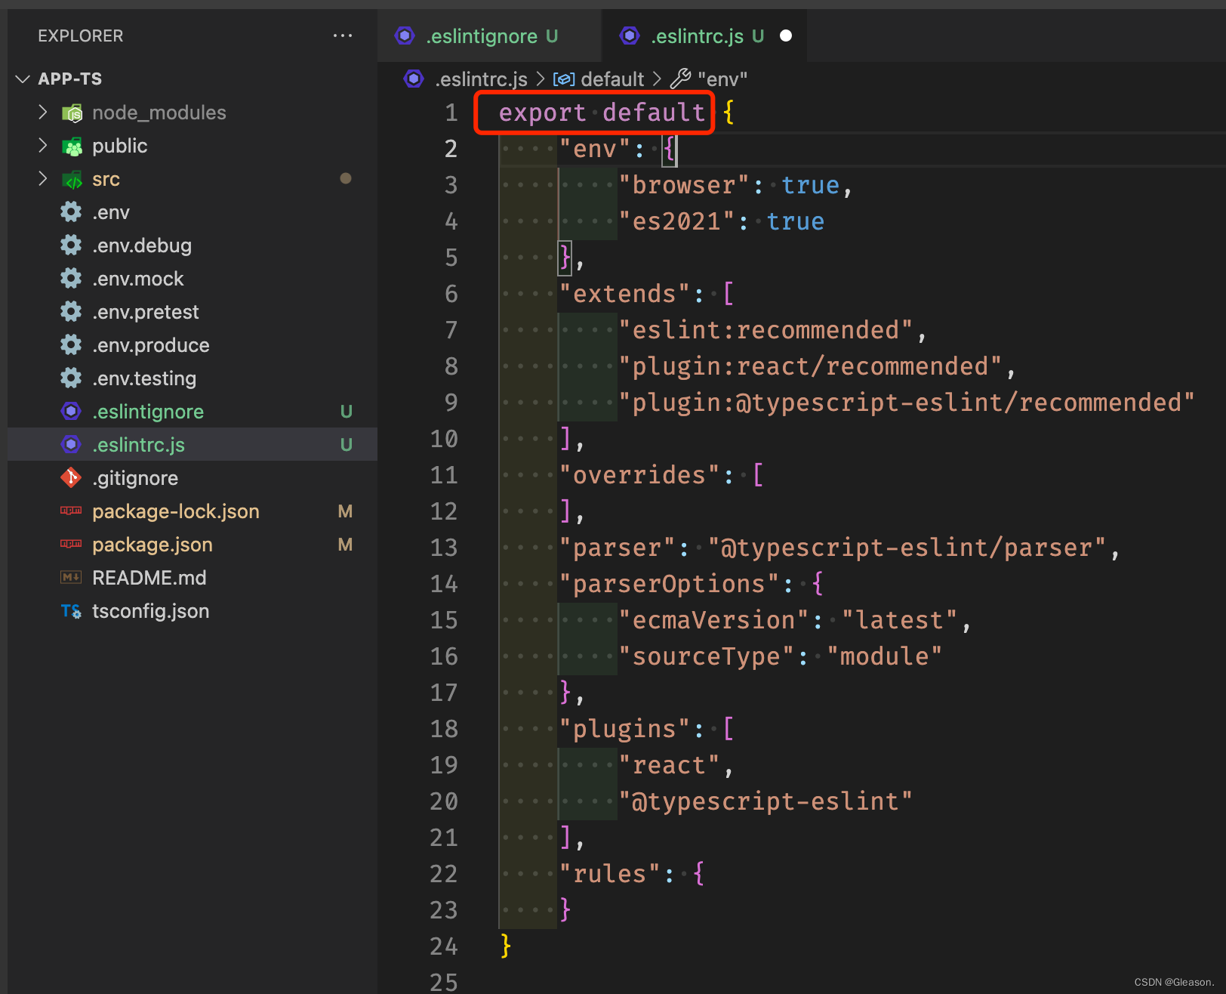Viewport: 1226px width, 994px height.
Task: Click ESLint icon on .eslintignore tab
Action: [405, 35]
